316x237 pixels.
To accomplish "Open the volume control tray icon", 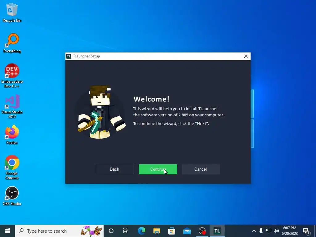I will (x=276, y=231).
